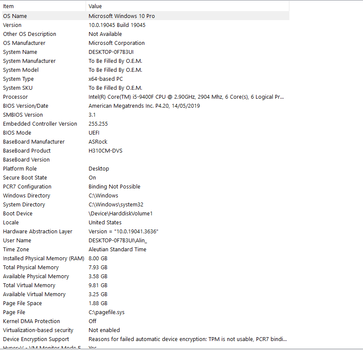Viewport: 363px width, 350px height.
Task: Select the Windows Directory row
Action: coord(146,196)
